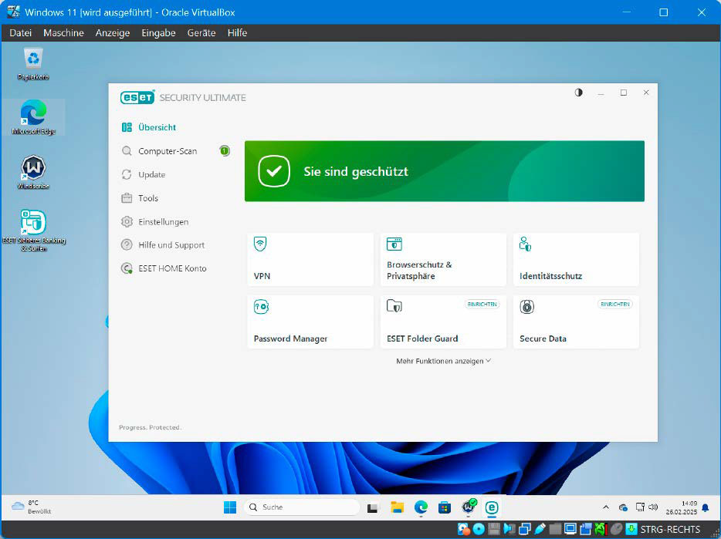Click the Computer-Scan notification badge

tap(225, 150)
